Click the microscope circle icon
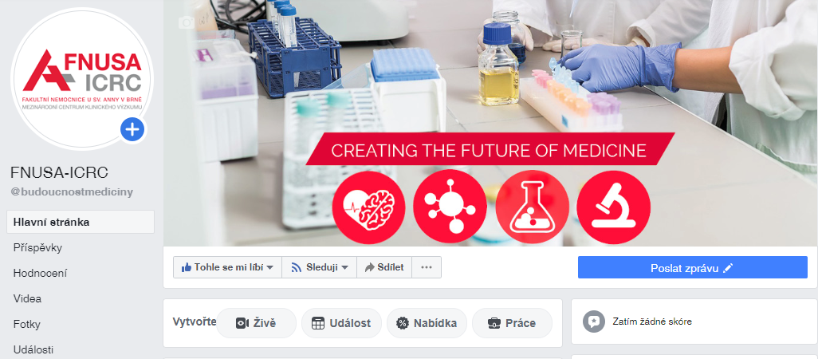 click(x=614, y=207)
